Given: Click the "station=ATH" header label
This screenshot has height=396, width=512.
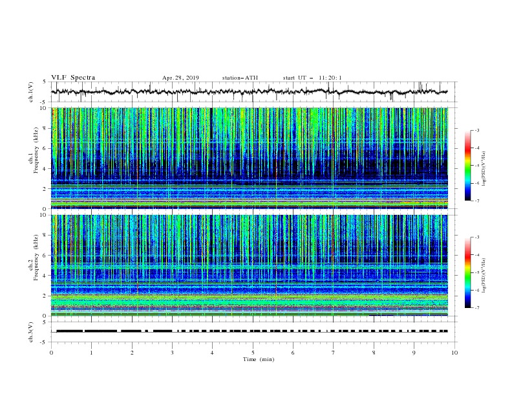Looking at the screenshot, I should tap(240, 78).
